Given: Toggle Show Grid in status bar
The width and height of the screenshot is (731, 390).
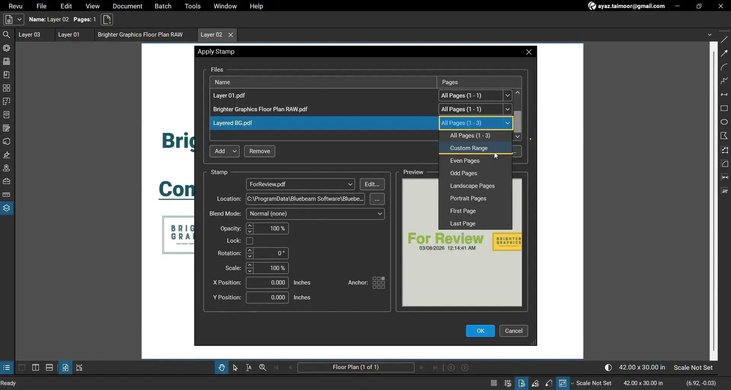Looking at the screenshot, I should (494, 383).
